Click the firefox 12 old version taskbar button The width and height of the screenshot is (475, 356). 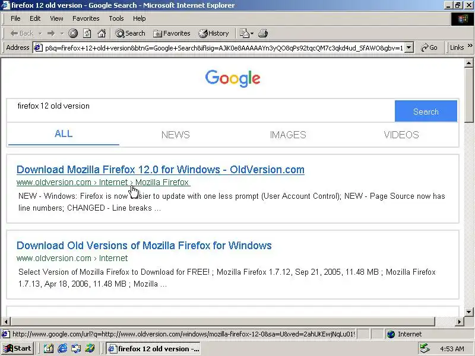(x=154, y=349)
